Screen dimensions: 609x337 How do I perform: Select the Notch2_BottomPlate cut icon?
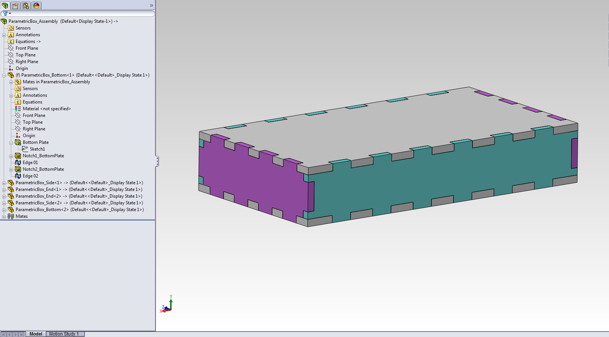(x=18, y=169)
